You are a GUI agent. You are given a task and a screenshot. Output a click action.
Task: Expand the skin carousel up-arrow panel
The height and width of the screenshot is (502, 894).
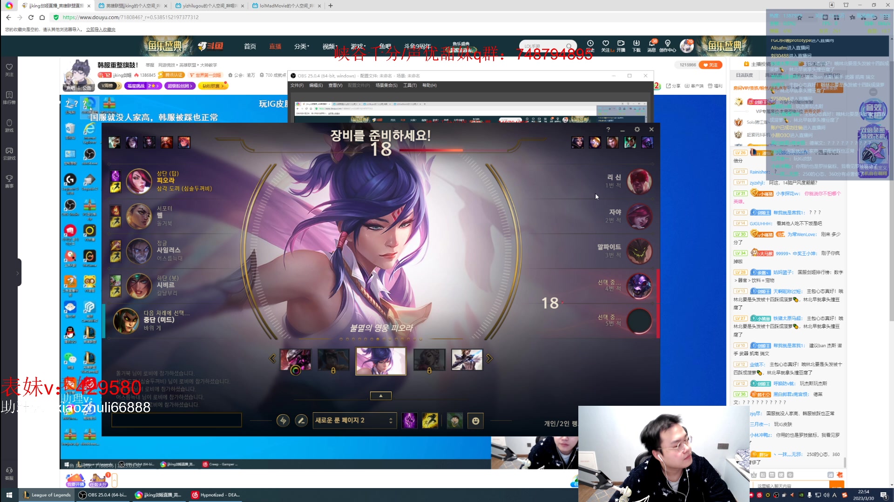(x=380, y=396)
